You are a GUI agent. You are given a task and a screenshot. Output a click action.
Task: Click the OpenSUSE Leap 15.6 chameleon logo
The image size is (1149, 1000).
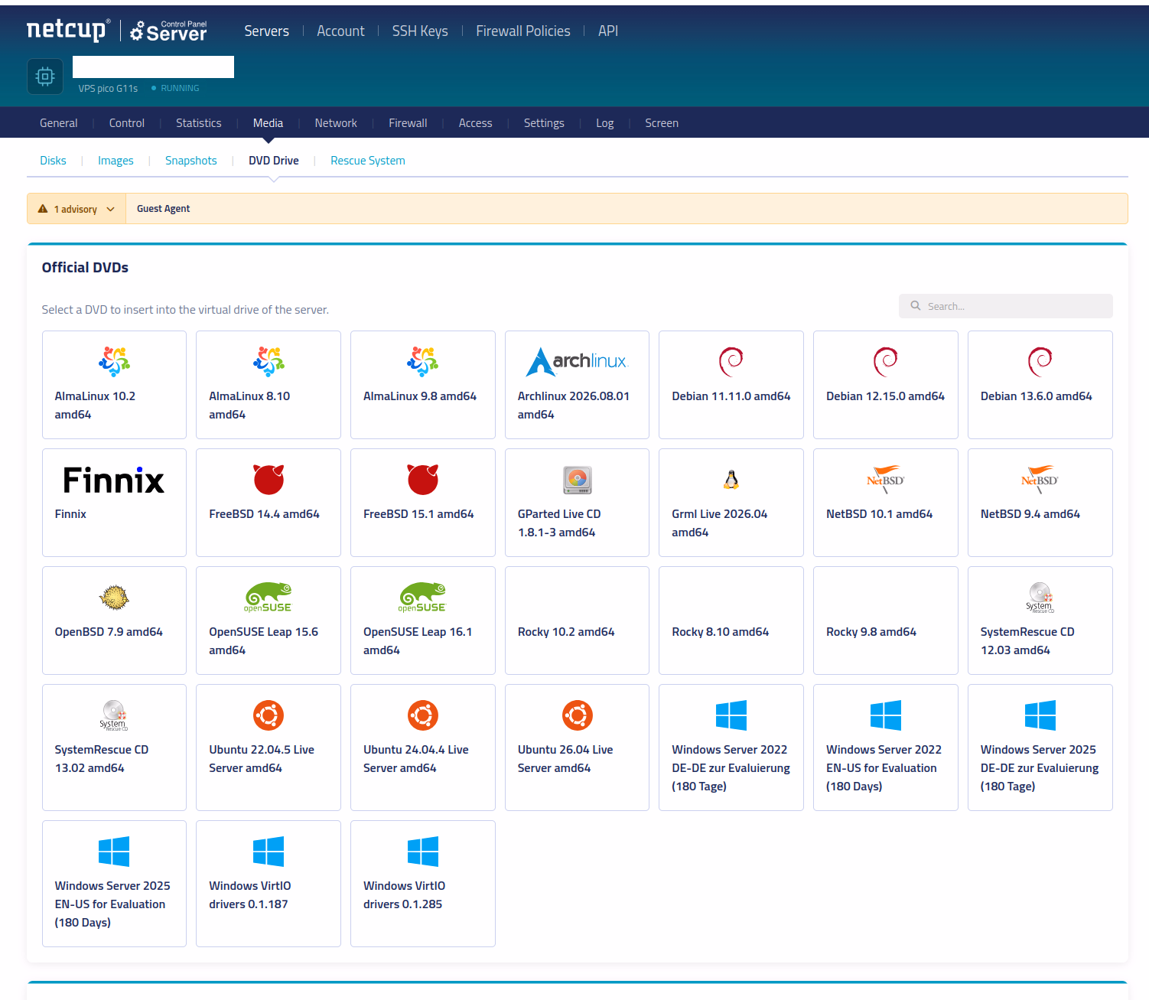269,598
